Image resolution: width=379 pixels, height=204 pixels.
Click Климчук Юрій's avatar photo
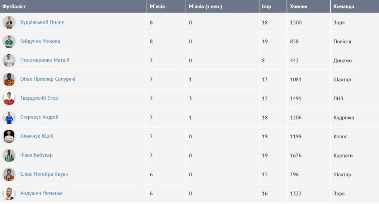(x=9, y=136)
